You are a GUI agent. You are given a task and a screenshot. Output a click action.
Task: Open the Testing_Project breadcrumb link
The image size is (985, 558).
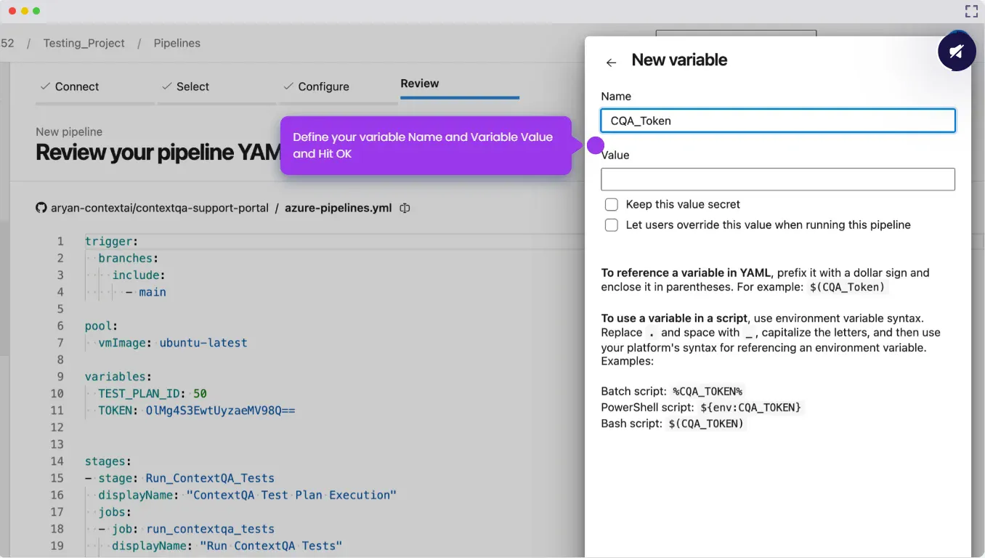(x=84, y=43)
